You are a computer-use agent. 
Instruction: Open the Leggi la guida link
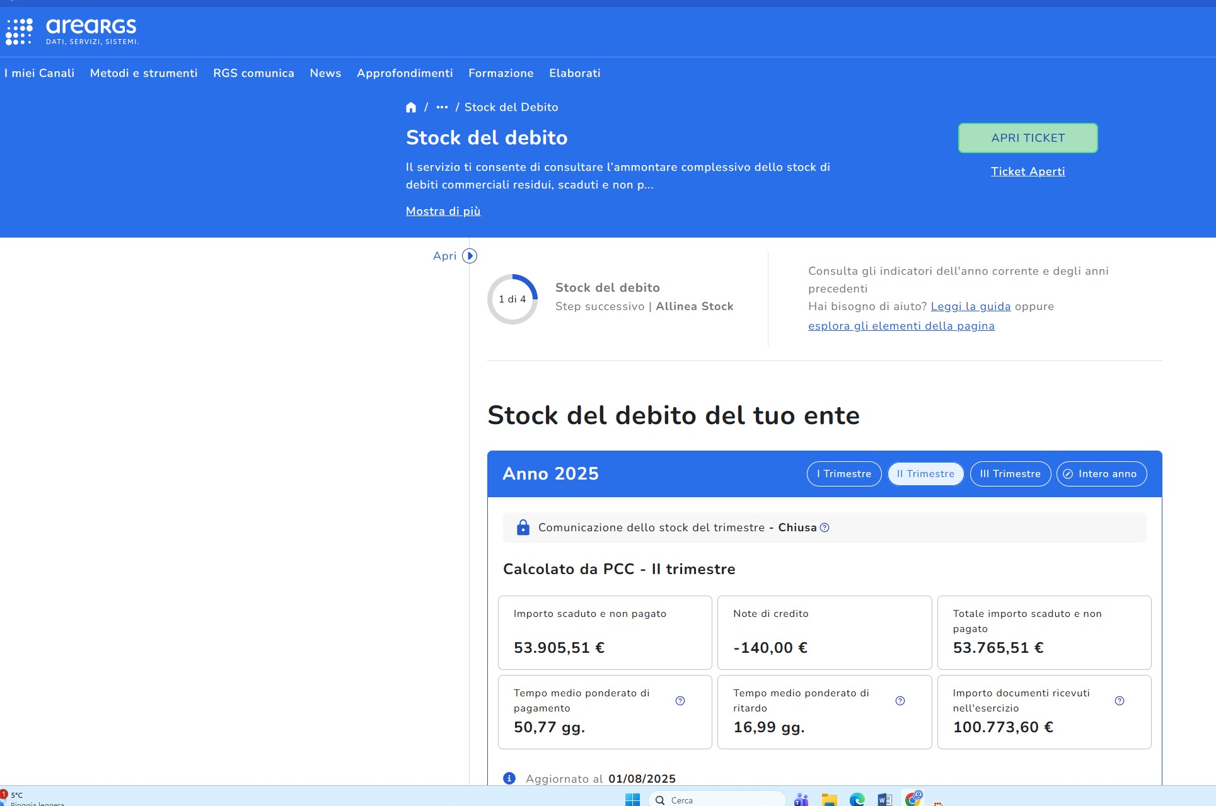point(970,306)
